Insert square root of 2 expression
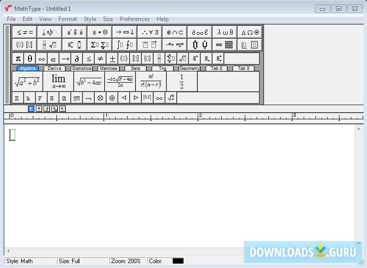 point(171,98)
